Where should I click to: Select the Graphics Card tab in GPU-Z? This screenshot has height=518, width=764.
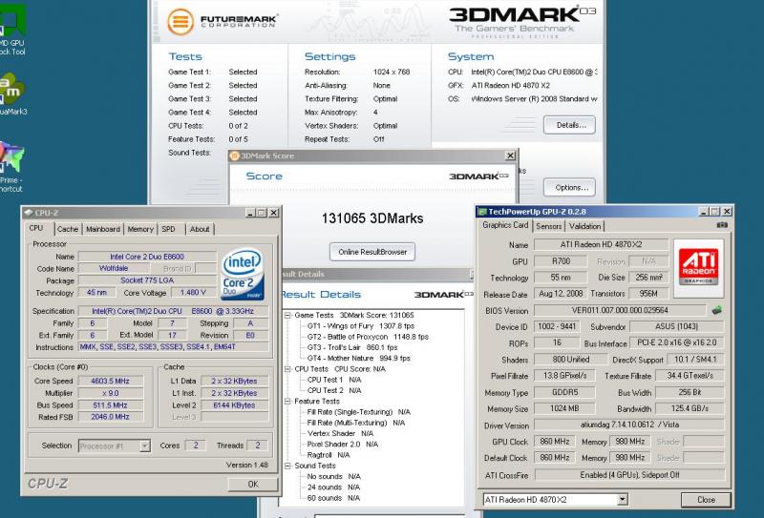click(505, 225)
